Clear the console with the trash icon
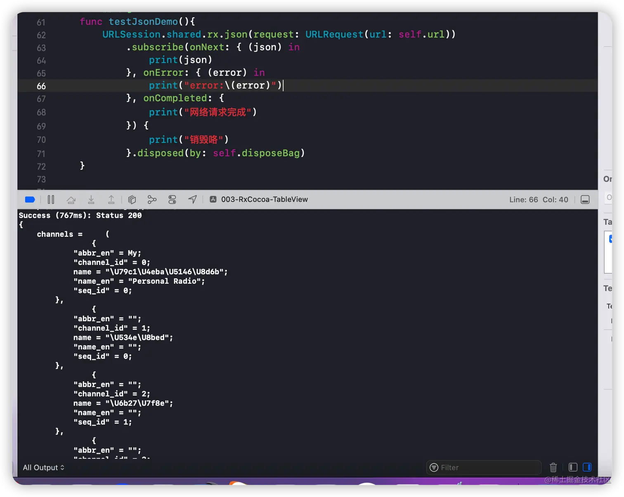624x497 pixels. coord(553,467)
